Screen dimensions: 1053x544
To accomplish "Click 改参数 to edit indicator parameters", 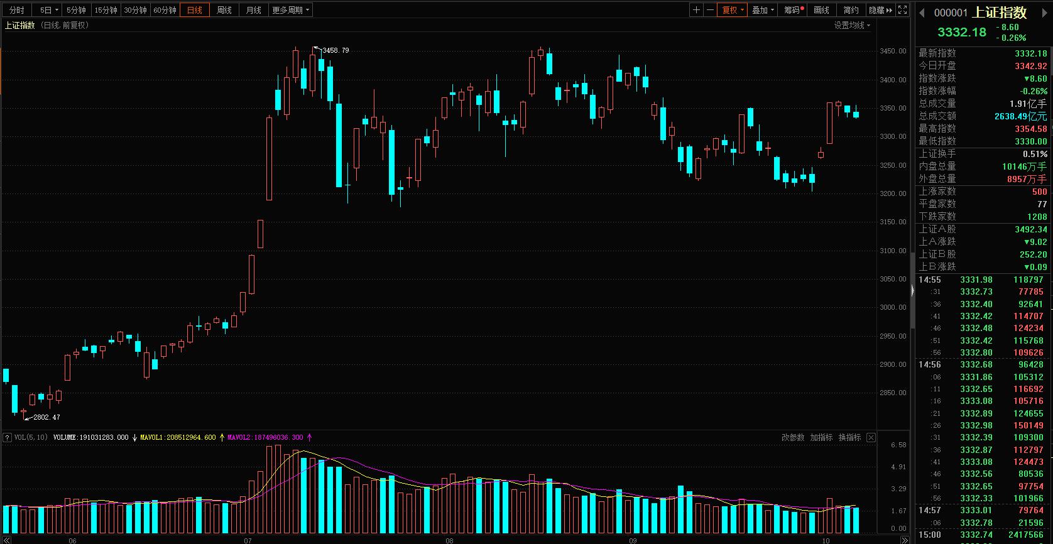I will [793, 437].
